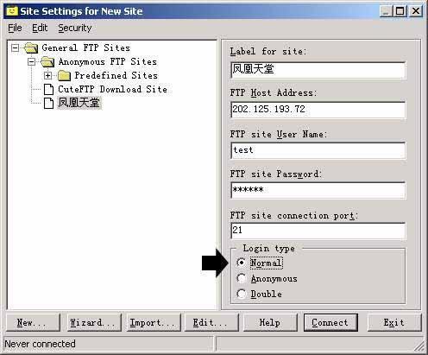Viewport: 428px width, 355px height.
Task: Click the FTP Host Address field
Action: [318, 110]
